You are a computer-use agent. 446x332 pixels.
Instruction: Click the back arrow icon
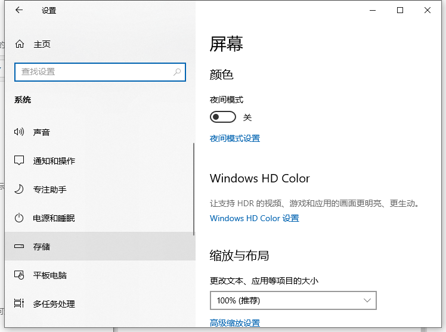click(x=19, y=10)
